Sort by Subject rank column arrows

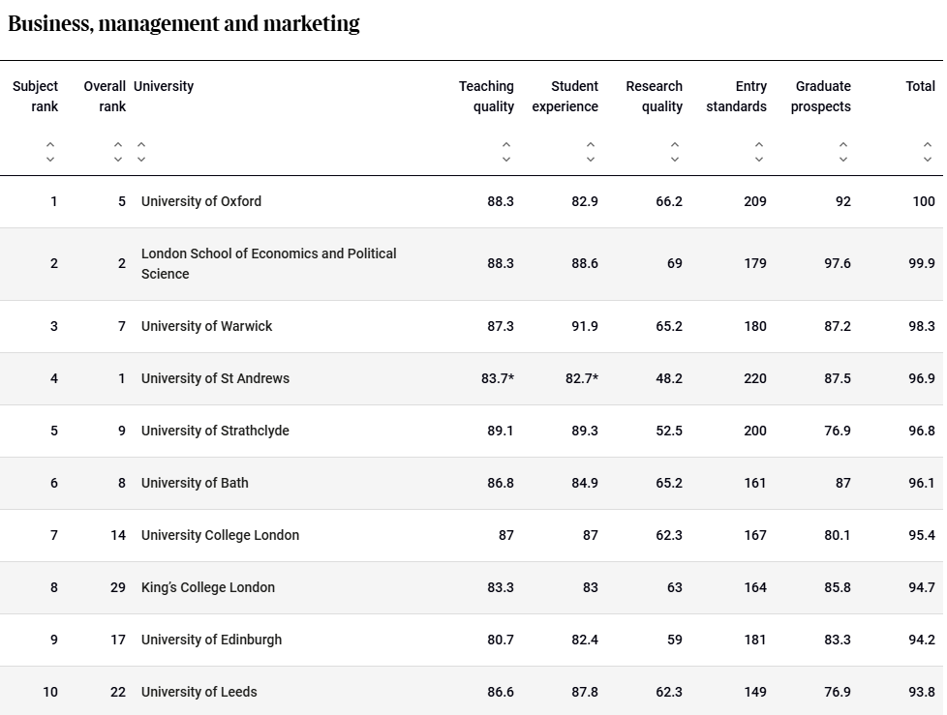pyautogui.click(x=50, y=152)
